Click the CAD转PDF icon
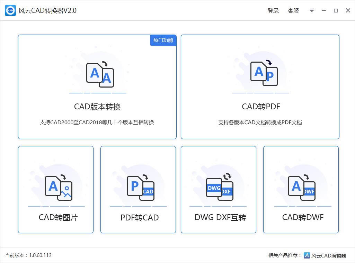 click(264, 73)
